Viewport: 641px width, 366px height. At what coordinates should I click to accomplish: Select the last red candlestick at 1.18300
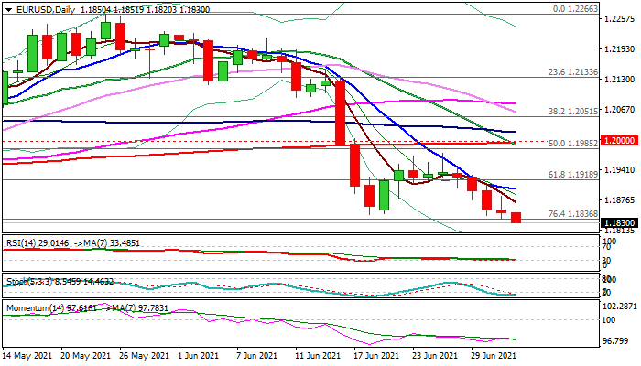click(x=516, y=220)
